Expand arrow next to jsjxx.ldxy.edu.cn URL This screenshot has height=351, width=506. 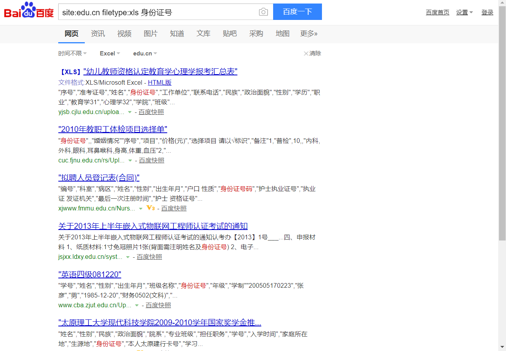(128, 257)
